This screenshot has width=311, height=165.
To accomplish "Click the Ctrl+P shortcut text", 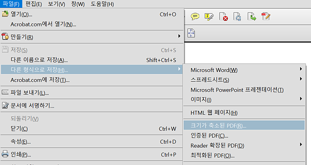I will pyautogui.click(x=168, y=154).
